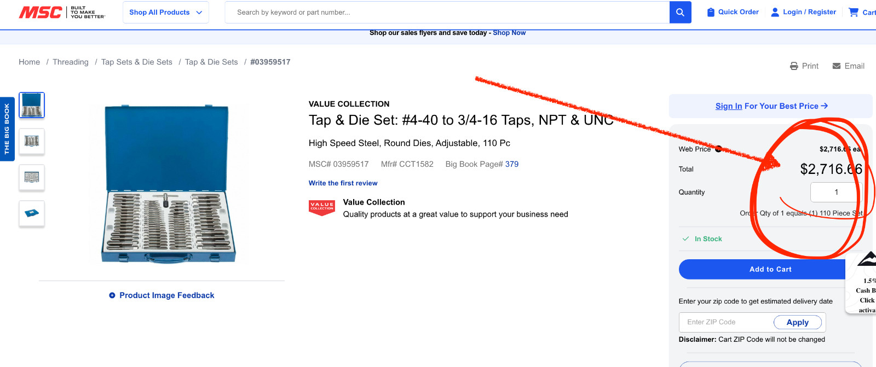
Task: Click the Value Collection badge icon
Action: (x=322, y=208)
